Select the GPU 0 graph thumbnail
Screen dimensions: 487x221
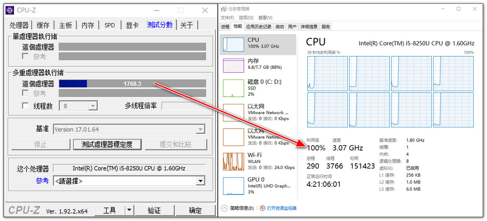coord(233,186)
